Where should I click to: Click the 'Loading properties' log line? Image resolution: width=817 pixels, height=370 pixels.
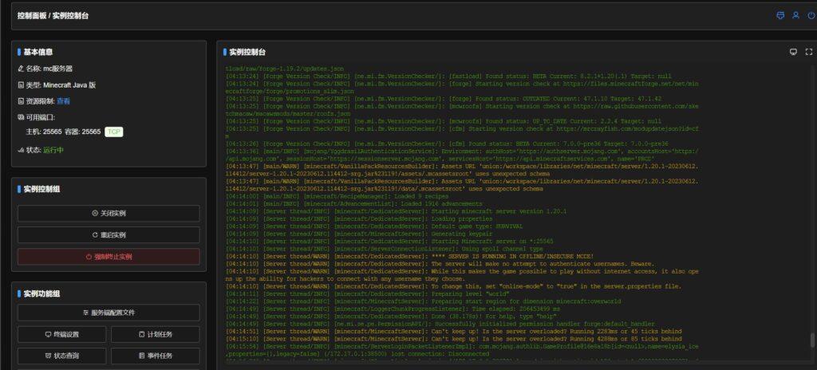[360, 218]
